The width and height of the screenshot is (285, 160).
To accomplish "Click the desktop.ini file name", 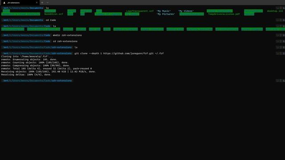I will click(x=275, y=11).
